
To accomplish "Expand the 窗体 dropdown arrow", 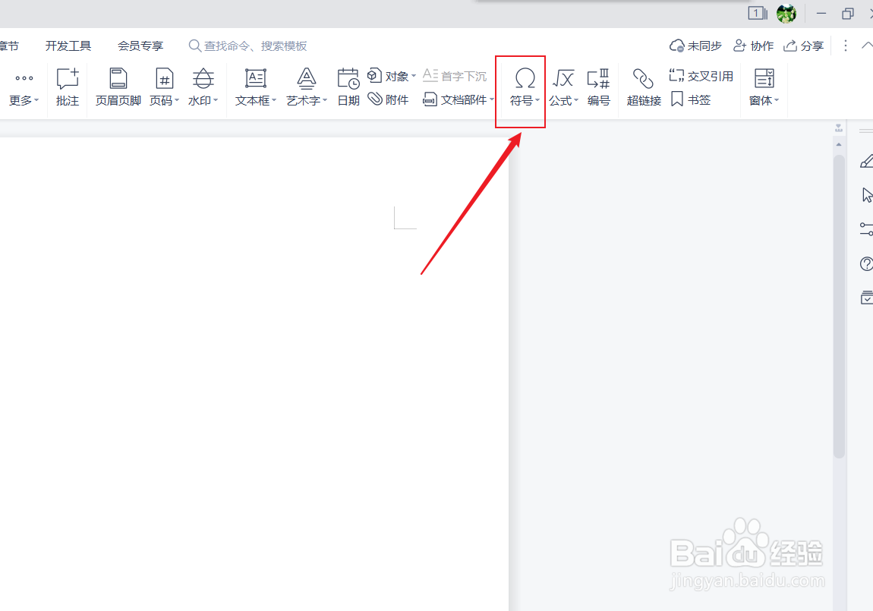I will (x=777, y=100).
